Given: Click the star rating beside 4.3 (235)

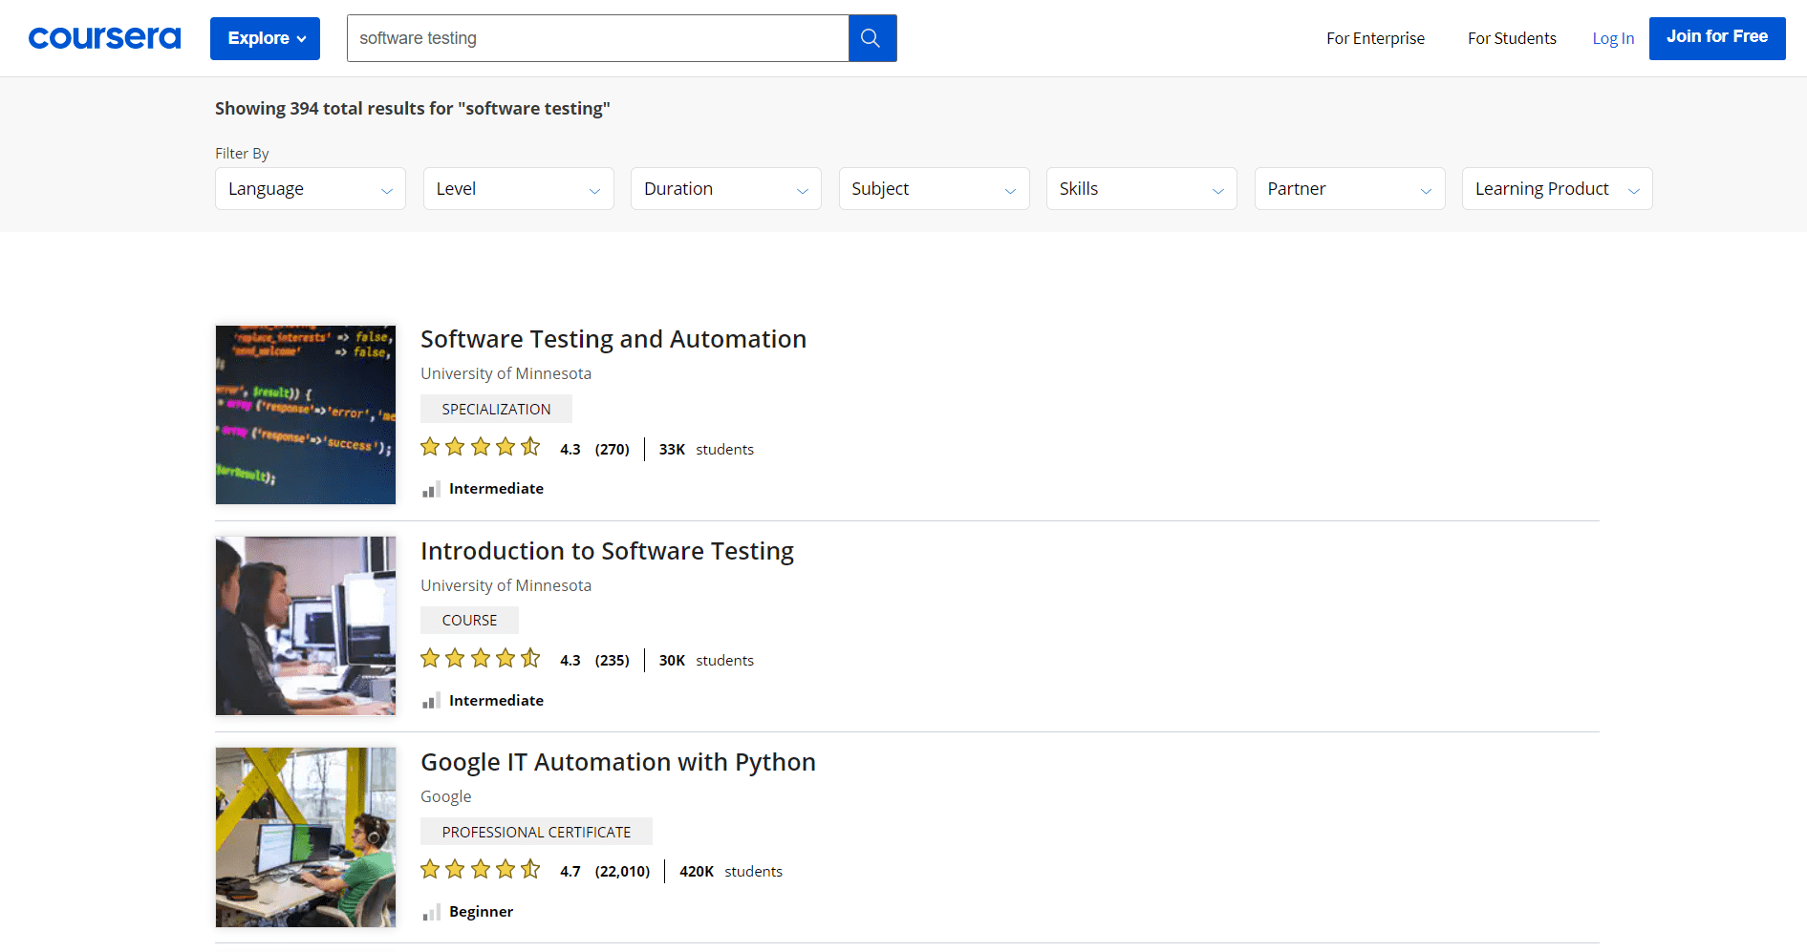Looking at the screenshot, I should coord(481,658).
